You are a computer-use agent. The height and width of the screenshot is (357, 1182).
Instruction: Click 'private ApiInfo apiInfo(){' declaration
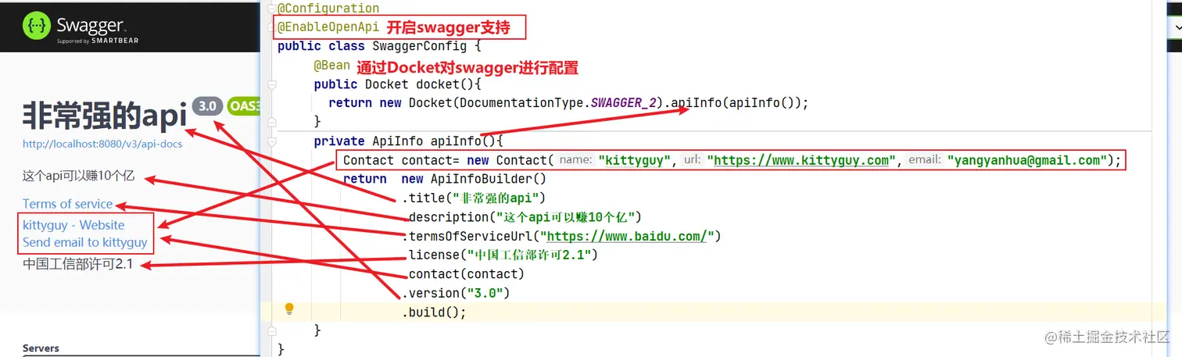[x=408, y=141]
